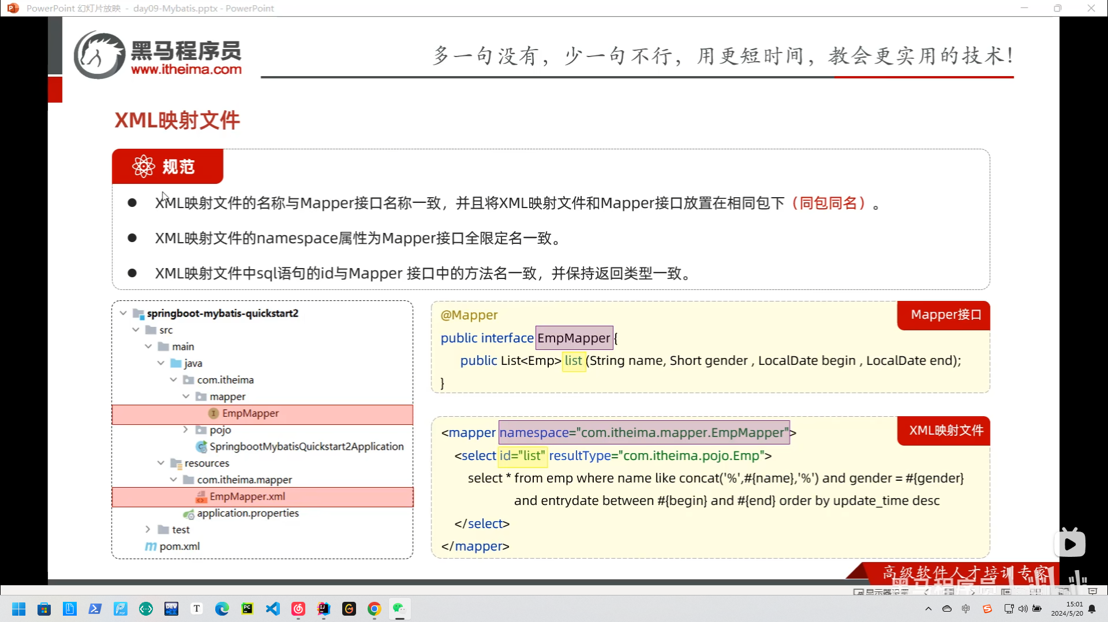Collapse the mapper package chevron
This screenshot has width=1108, height=622.
(186, 397)
